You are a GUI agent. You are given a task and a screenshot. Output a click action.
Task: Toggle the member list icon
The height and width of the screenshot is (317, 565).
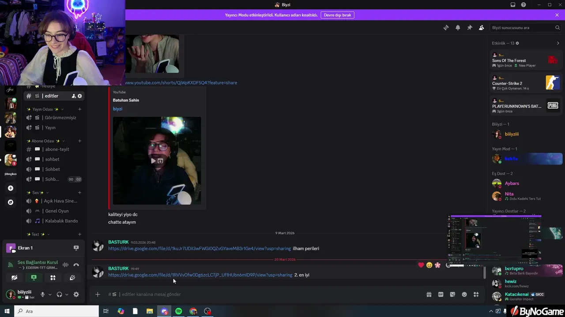pyautogui.click(x=481, y=27)
